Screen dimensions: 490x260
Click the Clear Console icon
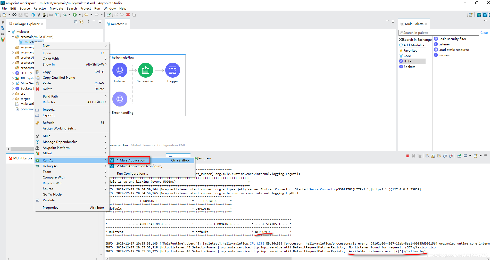(x=427, y=156)
